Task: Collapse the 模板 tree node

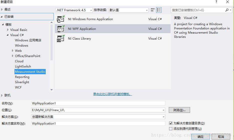Action: click(3, 24)
